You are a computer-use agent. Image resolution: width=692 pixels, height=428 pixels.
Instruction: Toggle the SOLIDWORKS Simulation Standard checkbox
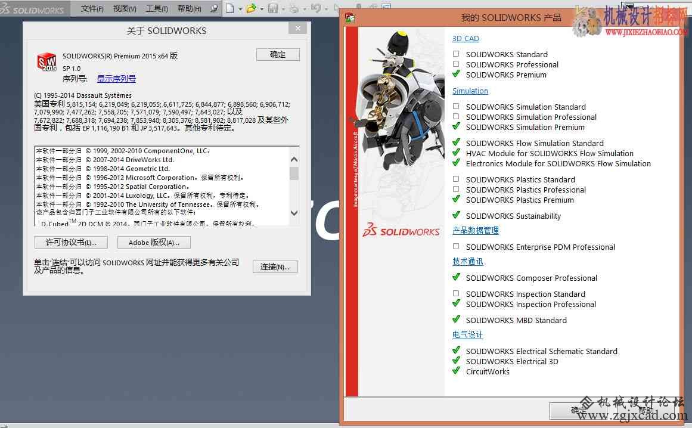[456, 106]
